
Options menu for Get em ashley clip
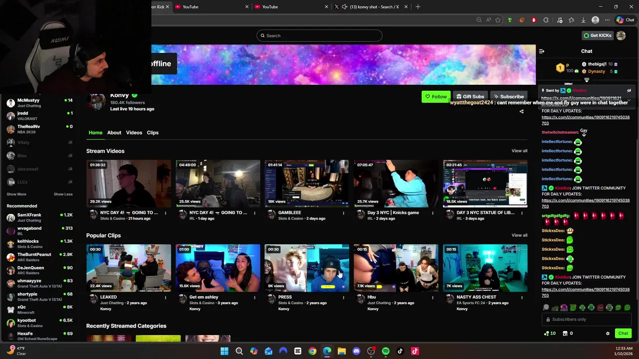[255, 297]
